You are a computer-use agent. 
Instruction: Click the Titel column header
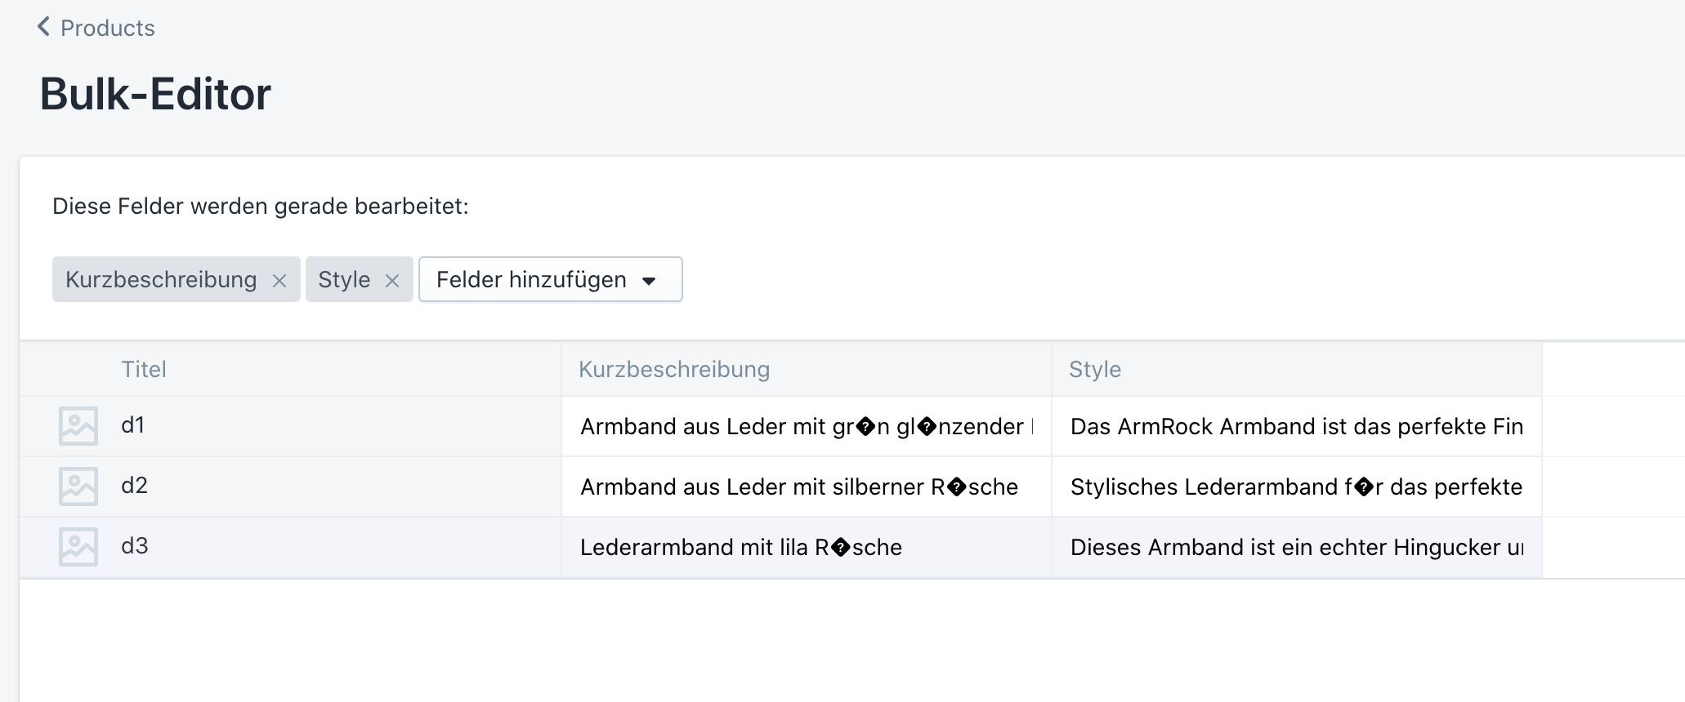click(x=144, y=370)
